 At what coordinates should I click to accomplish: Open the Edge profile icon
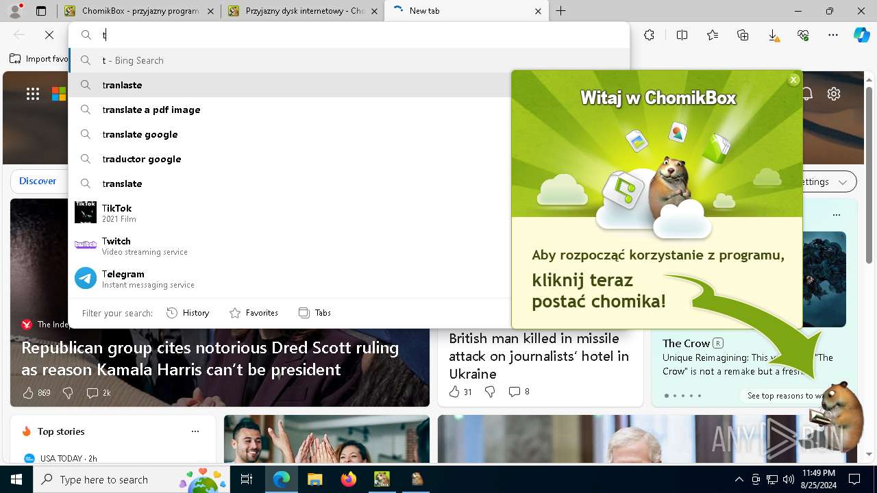[x=15, y=11]
